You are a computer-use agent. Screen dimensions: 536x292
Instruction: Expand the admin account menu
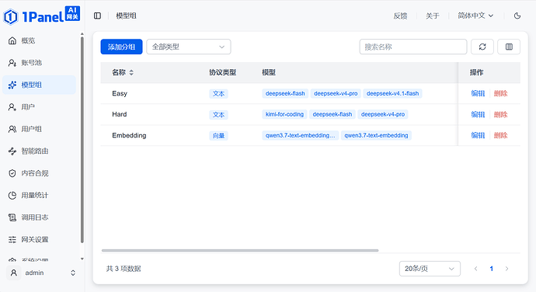coord(73,273)
